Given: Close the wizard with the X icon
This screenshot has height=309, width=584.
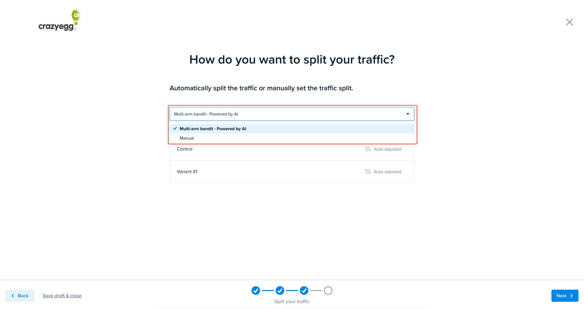Looking at the screenshot, I should [570, 22].
